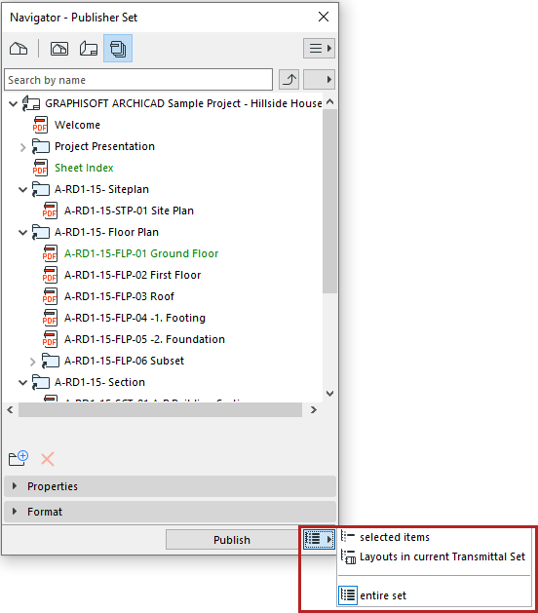Select the Welcome PDF item

[77, 125]
